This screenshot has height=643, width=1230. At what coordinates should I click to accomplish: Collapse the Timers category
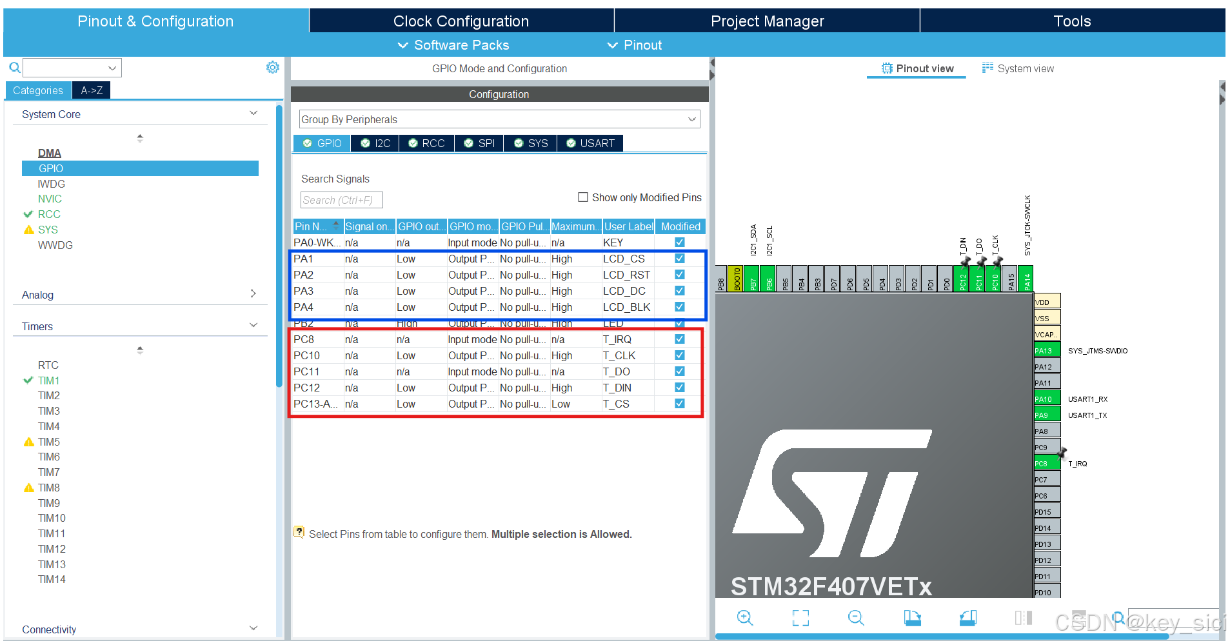point(253,325)
